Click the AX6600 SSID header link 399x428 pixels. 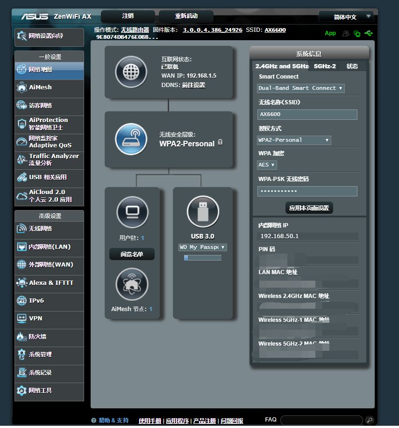point(275,30)
